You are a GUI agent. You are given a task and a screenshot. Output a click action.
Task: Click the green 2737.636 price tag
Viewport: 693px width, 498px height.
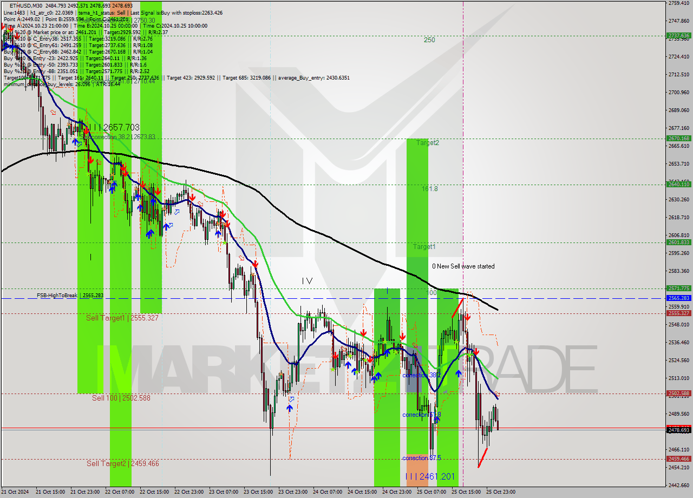click(x=679, y=36)
